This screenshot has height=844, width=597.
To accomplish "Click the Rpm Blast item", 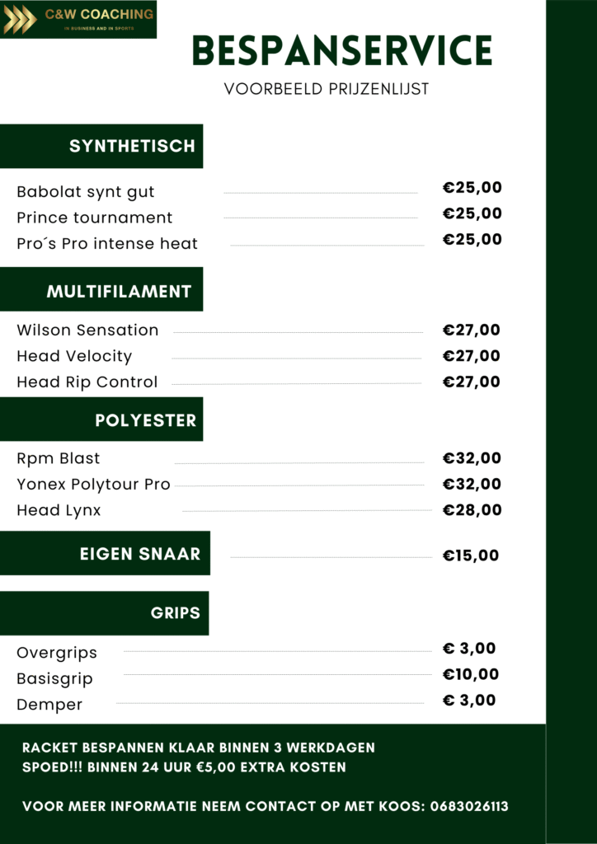I will (x=59, y=458).
